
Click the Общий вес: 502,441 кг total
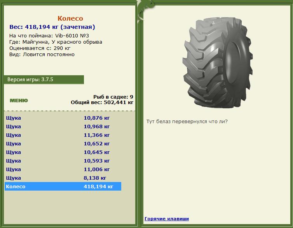click(102, 103)
